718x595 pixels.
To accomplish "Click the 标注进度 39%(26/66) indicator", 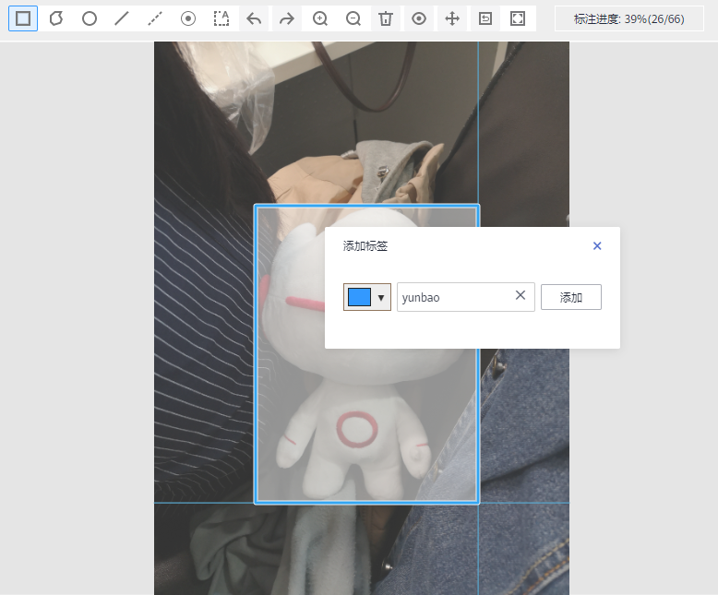I will pos(629,18).
